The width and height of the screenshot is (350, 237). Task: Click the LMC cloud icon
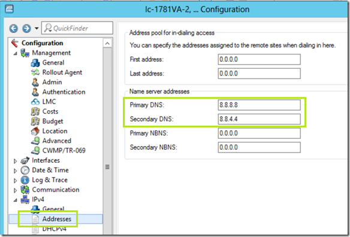[35, 102]
